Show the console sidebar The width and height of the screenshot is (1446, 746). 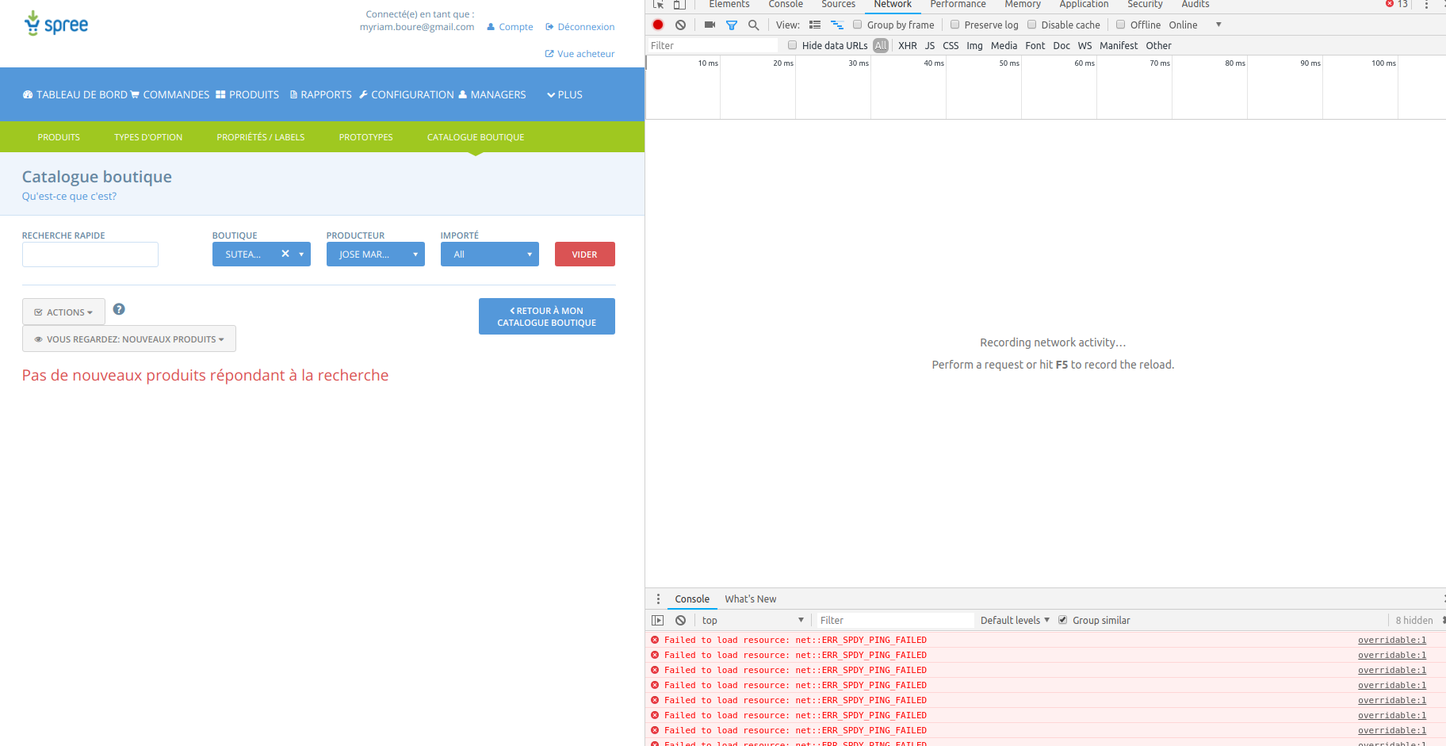(658, 621)
